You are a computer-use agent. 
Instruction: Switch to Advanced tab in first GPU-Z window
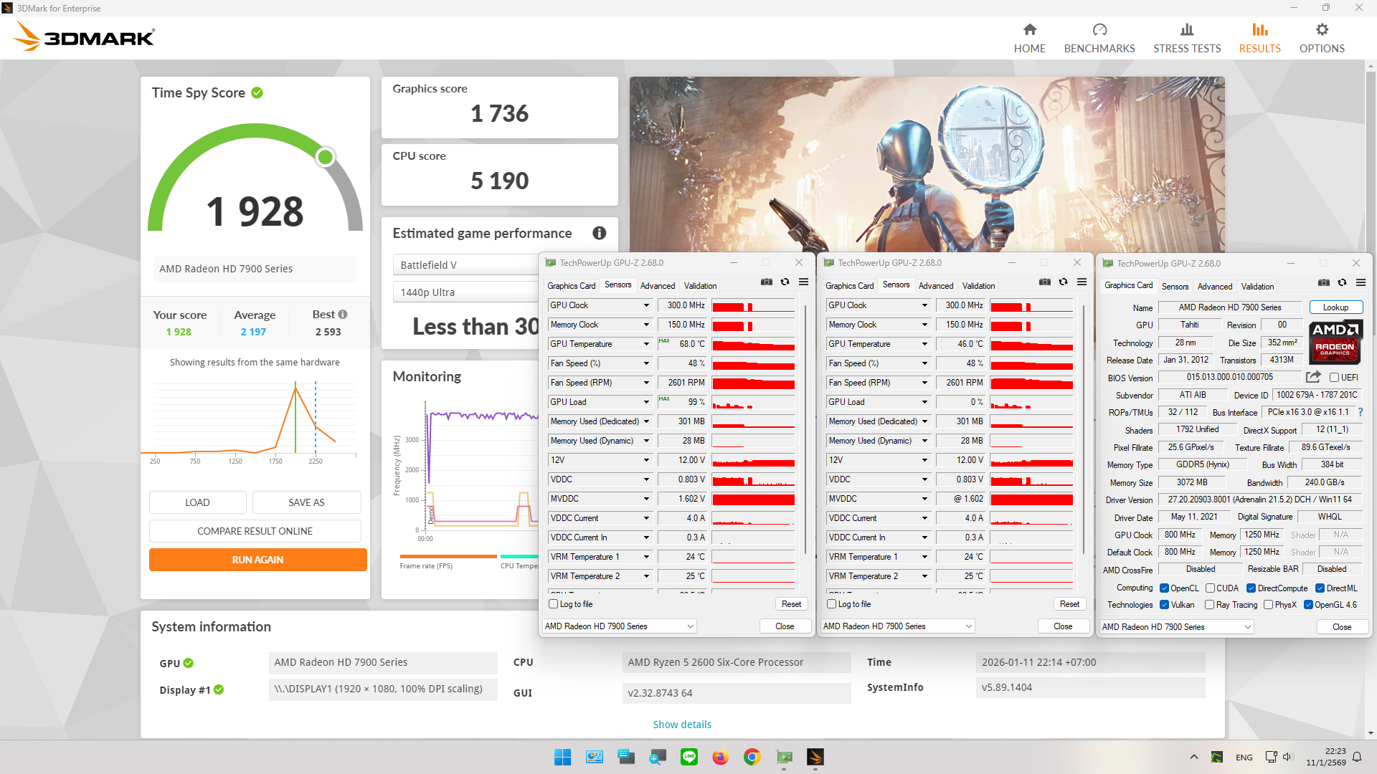(657, 286)
